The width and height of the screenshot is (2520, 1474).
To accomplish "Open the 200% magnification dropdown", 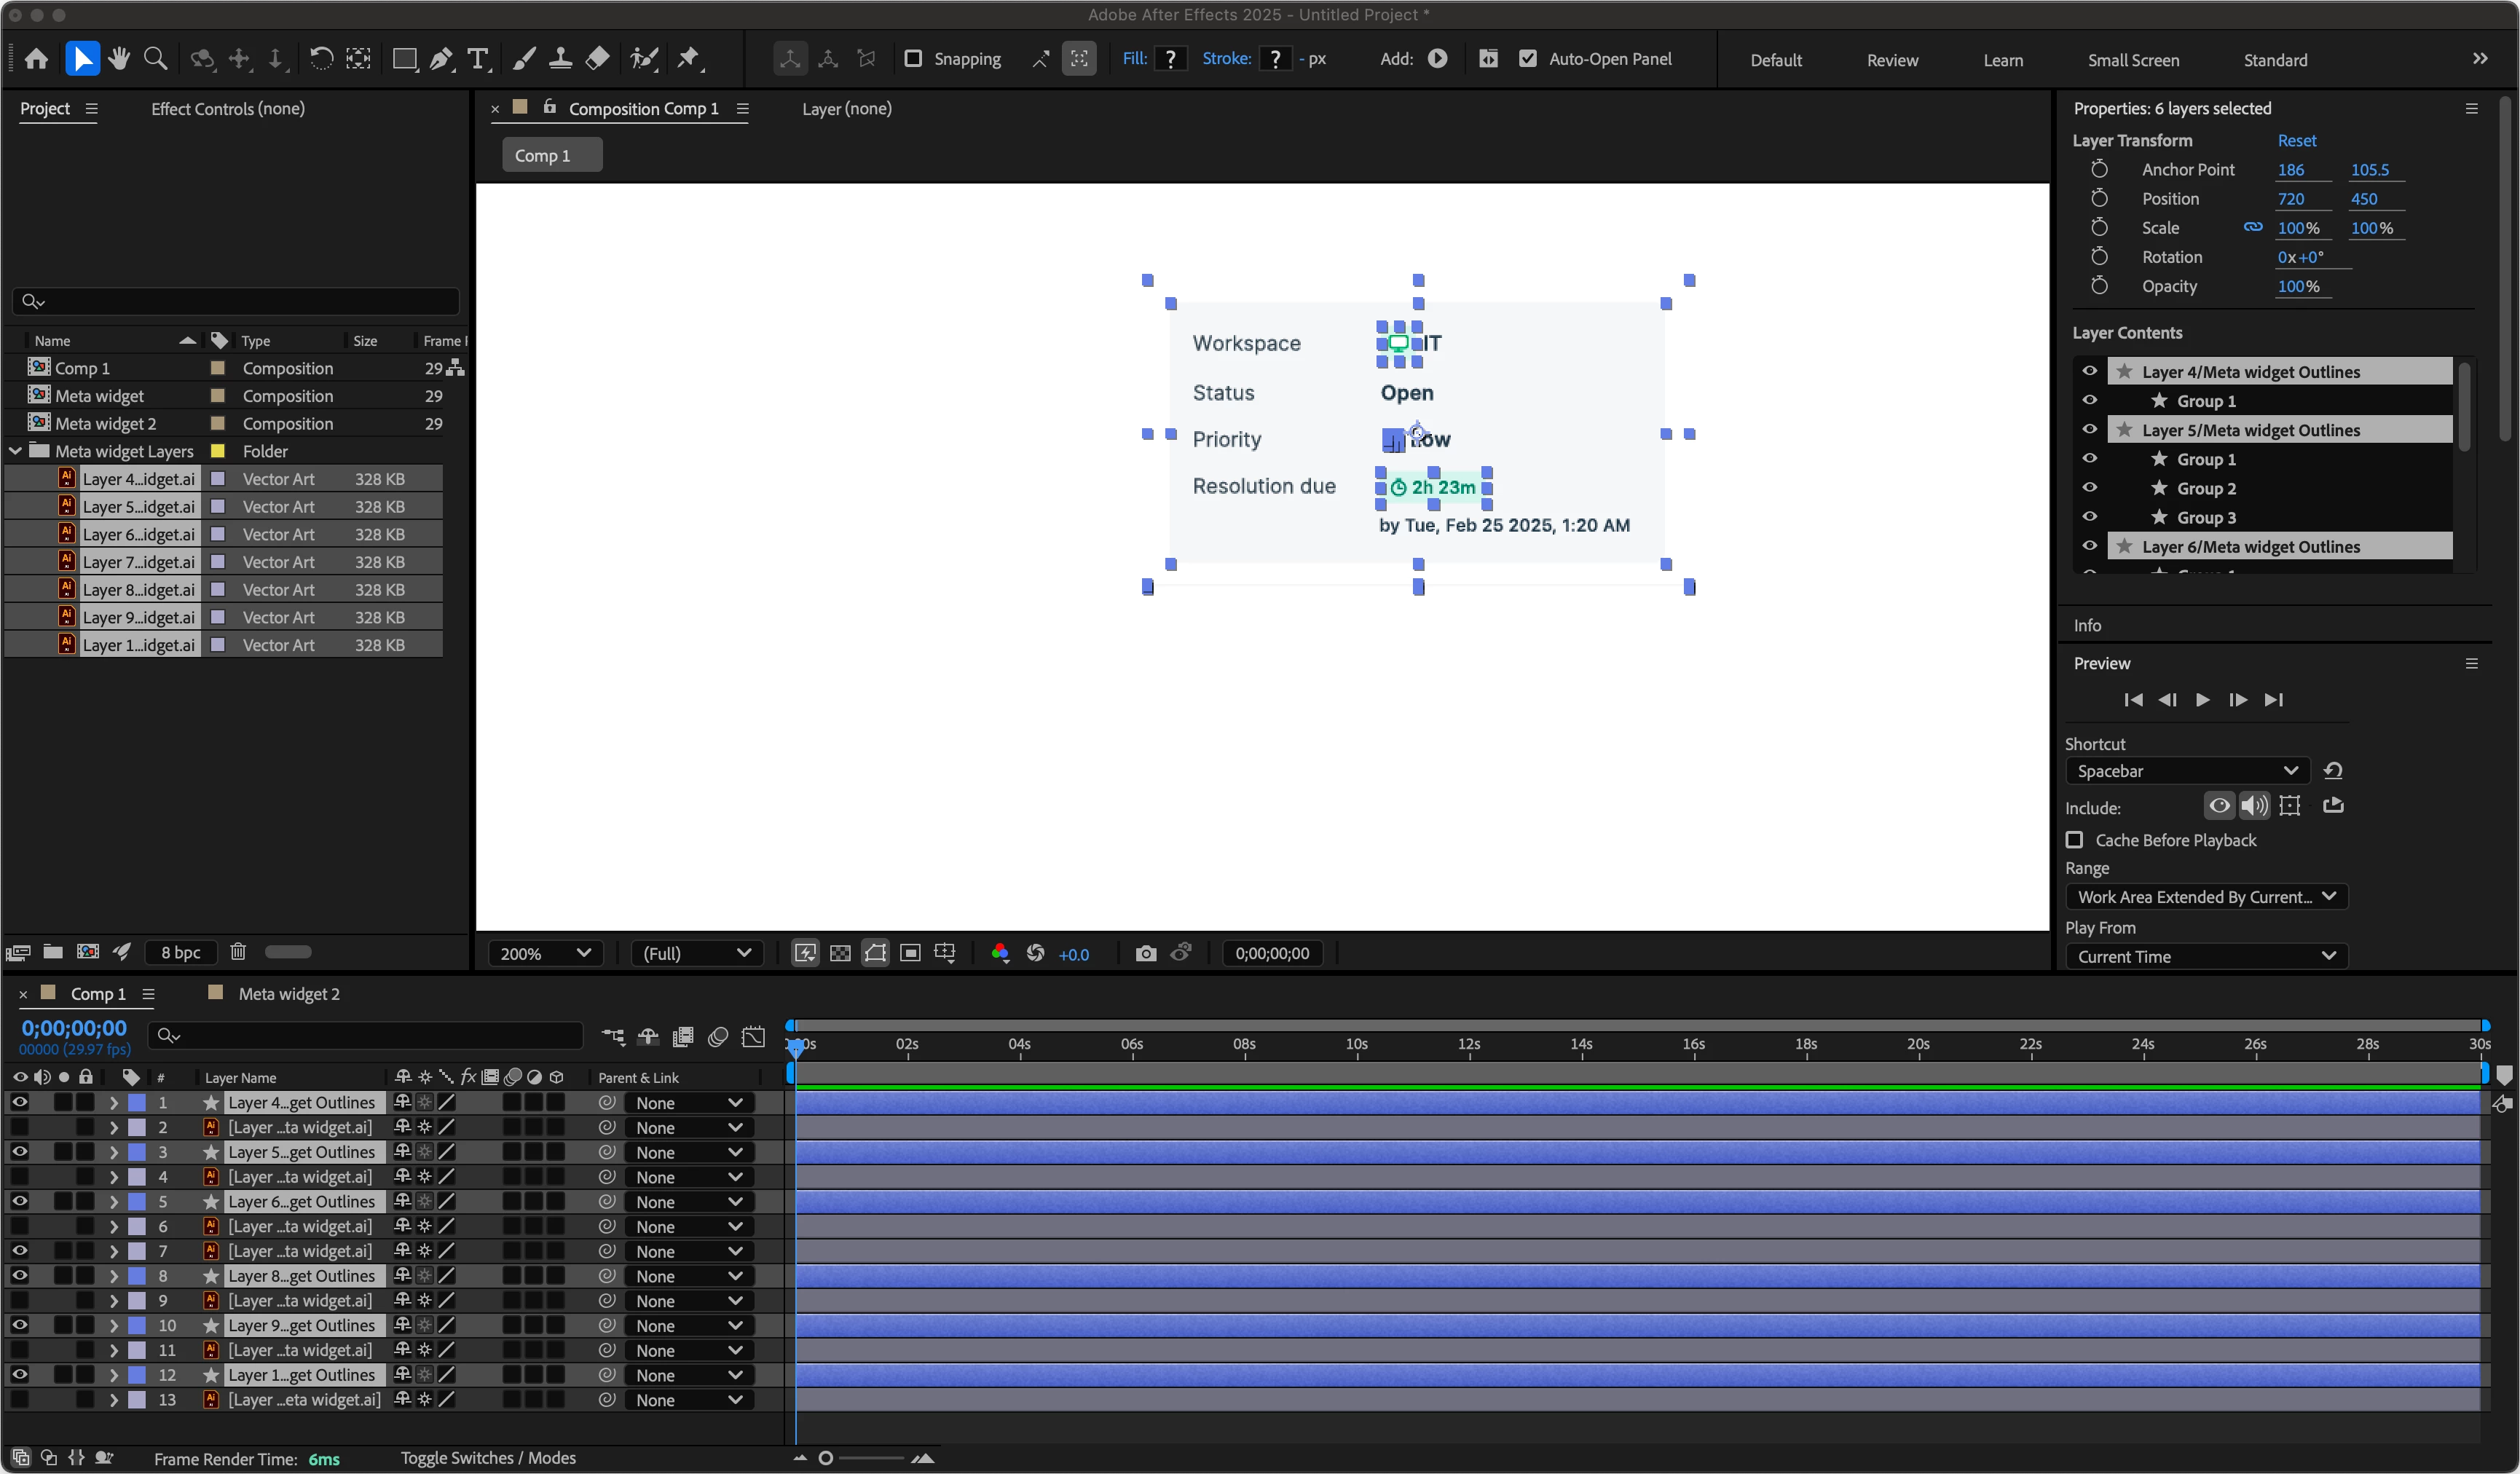I will 545,953.
